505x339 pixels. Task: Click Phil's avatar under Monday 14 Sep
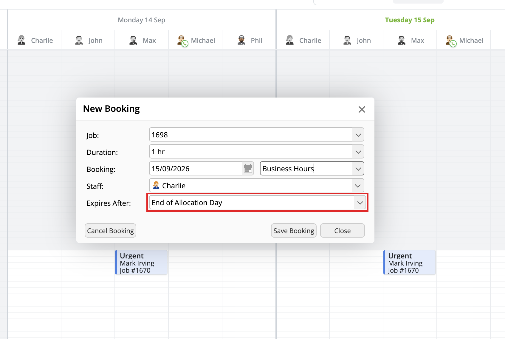(241, 40)
